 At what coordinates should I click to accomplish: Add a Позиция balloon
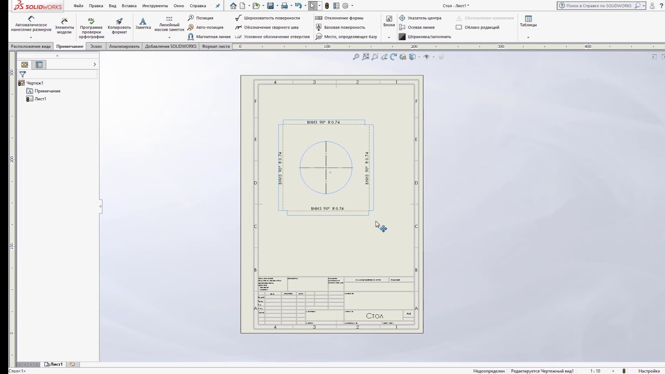[201, 18]
